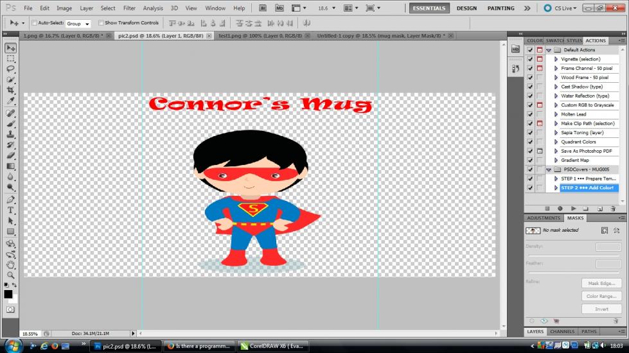This screenshot has width=629, height=353.
Task: Select the Zoom tool in the toolbox
Action: (10, 275)
